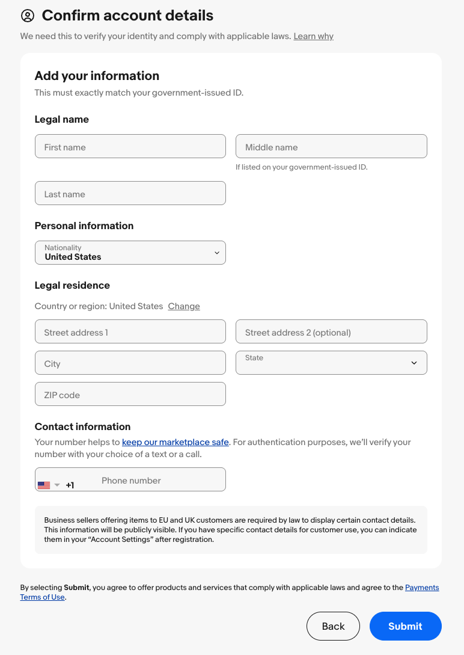Click the Learn why link
The height and width of the screenshot is (655, 464).
tap(313, 36)
